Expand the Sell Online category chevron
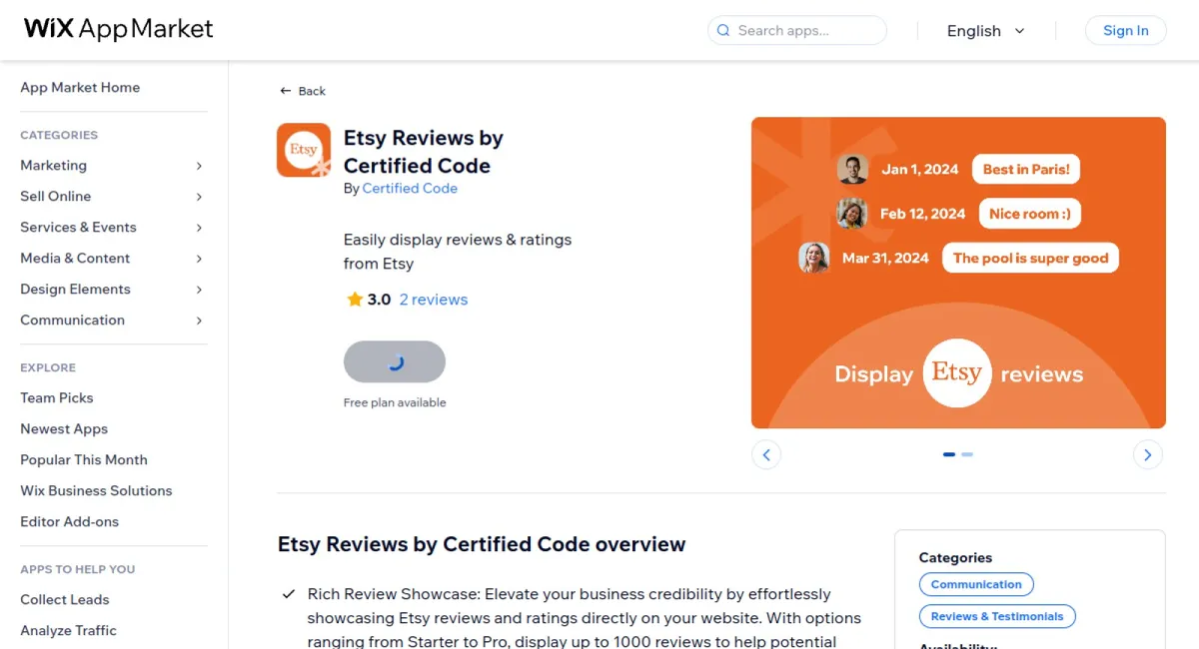The image size is (1199, 649). coord(199,197)
